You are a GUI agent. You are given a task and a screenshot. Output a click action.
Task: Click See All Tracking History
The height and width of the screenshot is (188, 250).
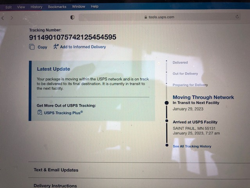(x=192, y=146)
